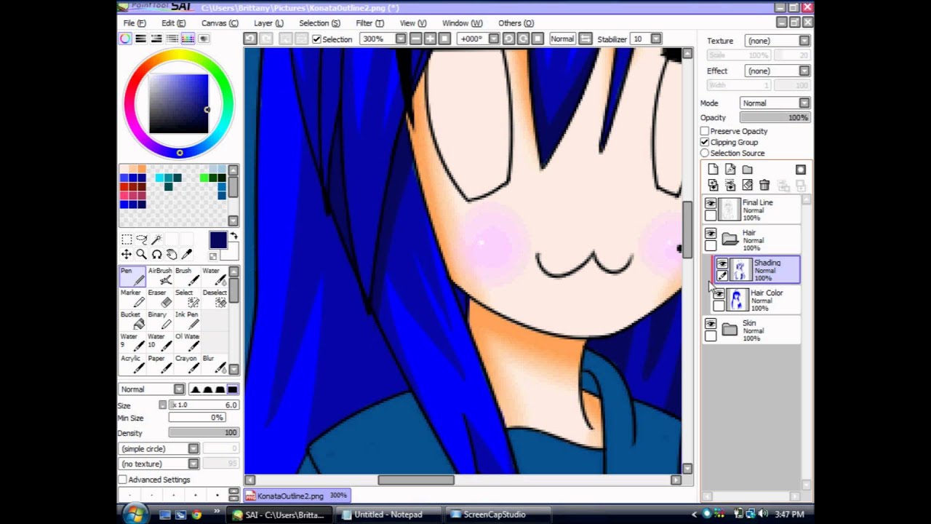931x524 pixels.
Task: Open the Layer menu
Action: 268,23
